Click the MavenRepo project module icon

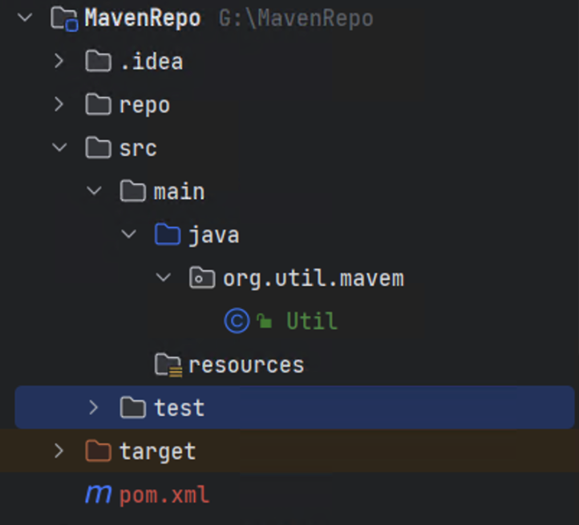tap(64, 18)
